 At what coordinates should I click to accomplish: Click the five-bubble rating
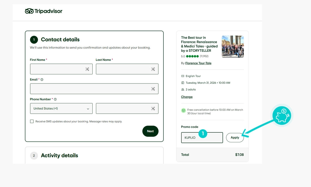[192, 56]
